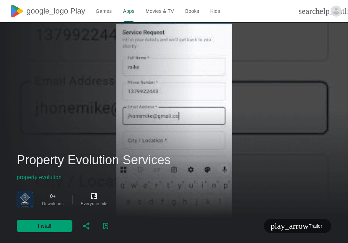Screen dimensions: 348x243
Task: Click the Property Evolution Services title
Action: (94, 160)
